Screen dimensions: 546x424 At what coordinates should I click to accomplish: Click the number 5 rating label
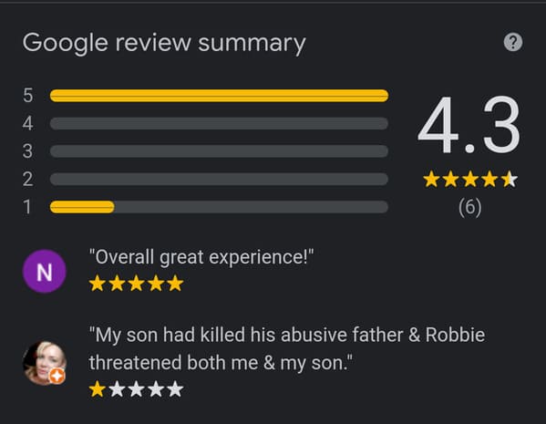(28, 96)
